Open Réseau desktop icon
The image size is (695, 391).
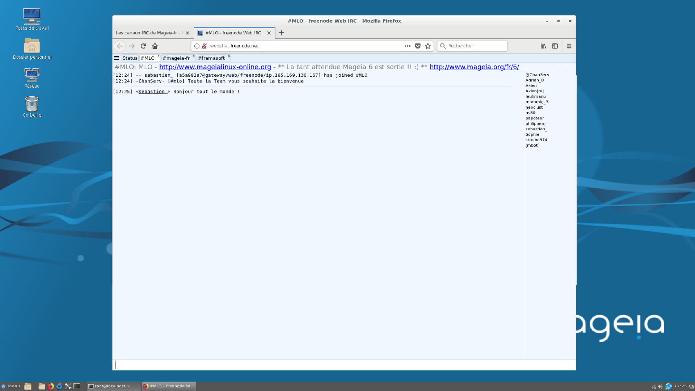32,77
